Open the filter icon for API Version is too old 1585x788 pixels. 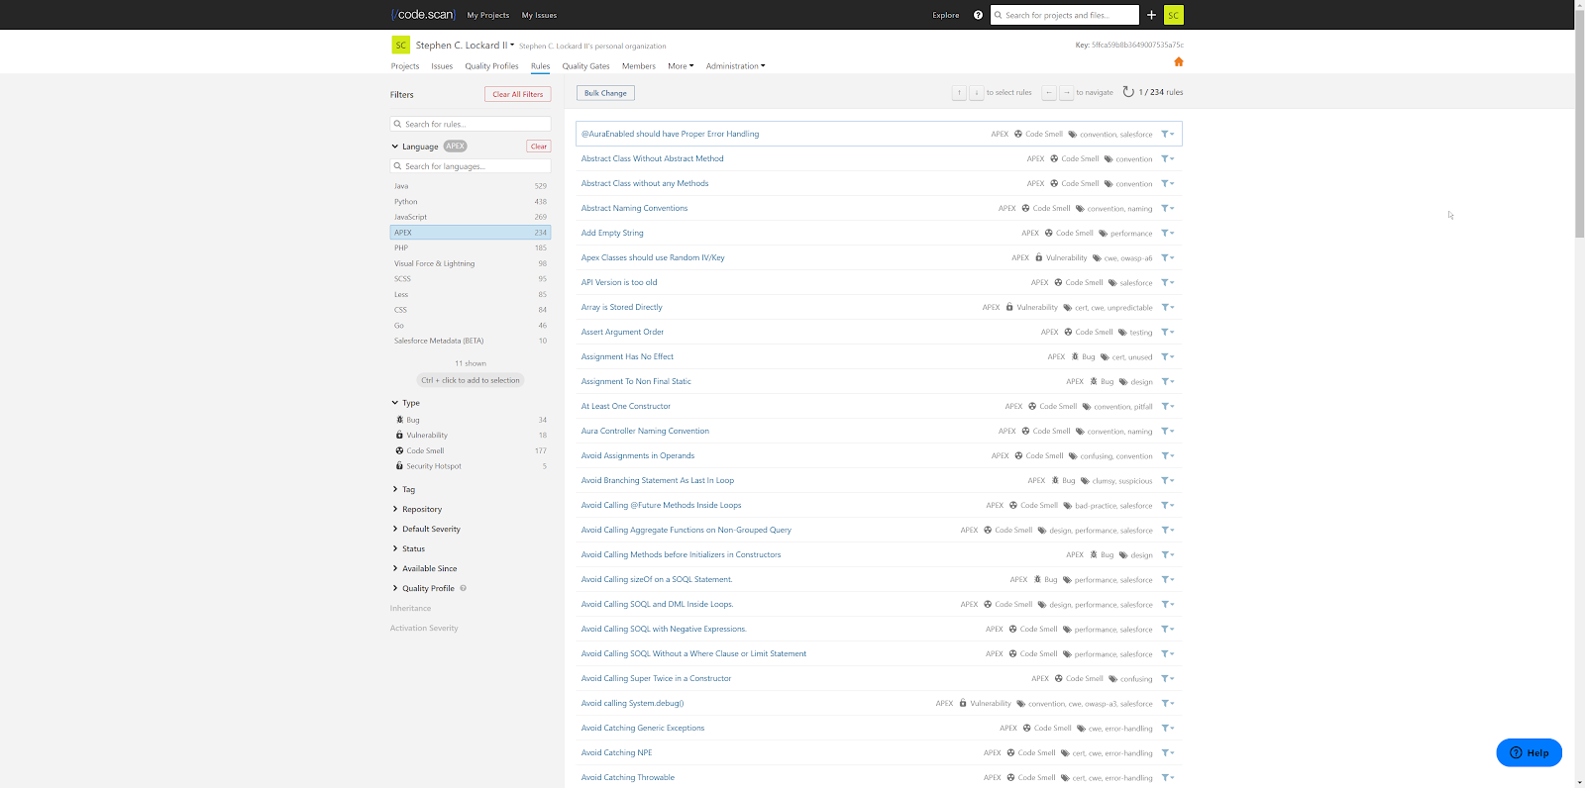pyautogui.click(x=1168, y=282)
